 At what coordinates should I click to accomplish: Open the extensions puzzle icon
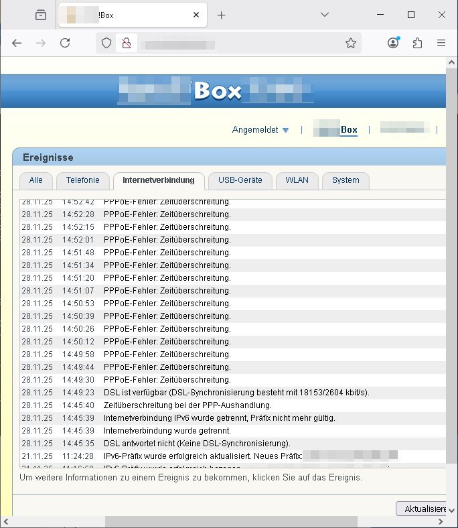tap(417, 43)
